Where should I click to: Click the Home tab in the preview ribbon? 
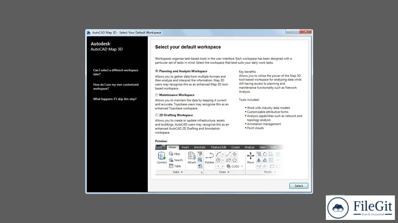[x=172, y=147]
